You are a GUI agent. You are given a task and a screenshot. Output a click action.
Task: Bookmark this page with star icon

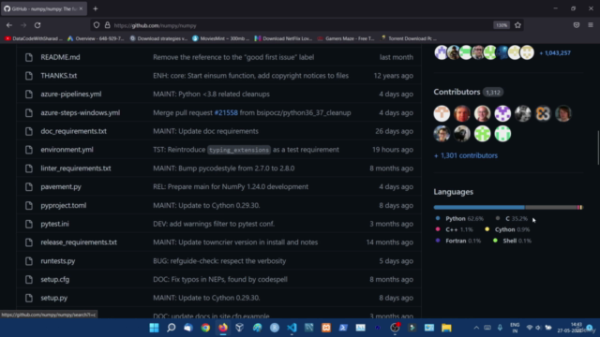coord(517,25)
